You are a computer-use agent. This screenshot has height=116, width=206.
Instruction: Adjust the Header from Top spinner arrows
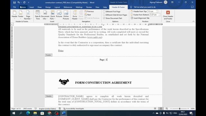click(157, 12)
